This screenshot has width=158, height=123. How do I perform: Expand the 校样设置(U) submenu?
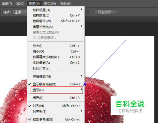[56, 10]
